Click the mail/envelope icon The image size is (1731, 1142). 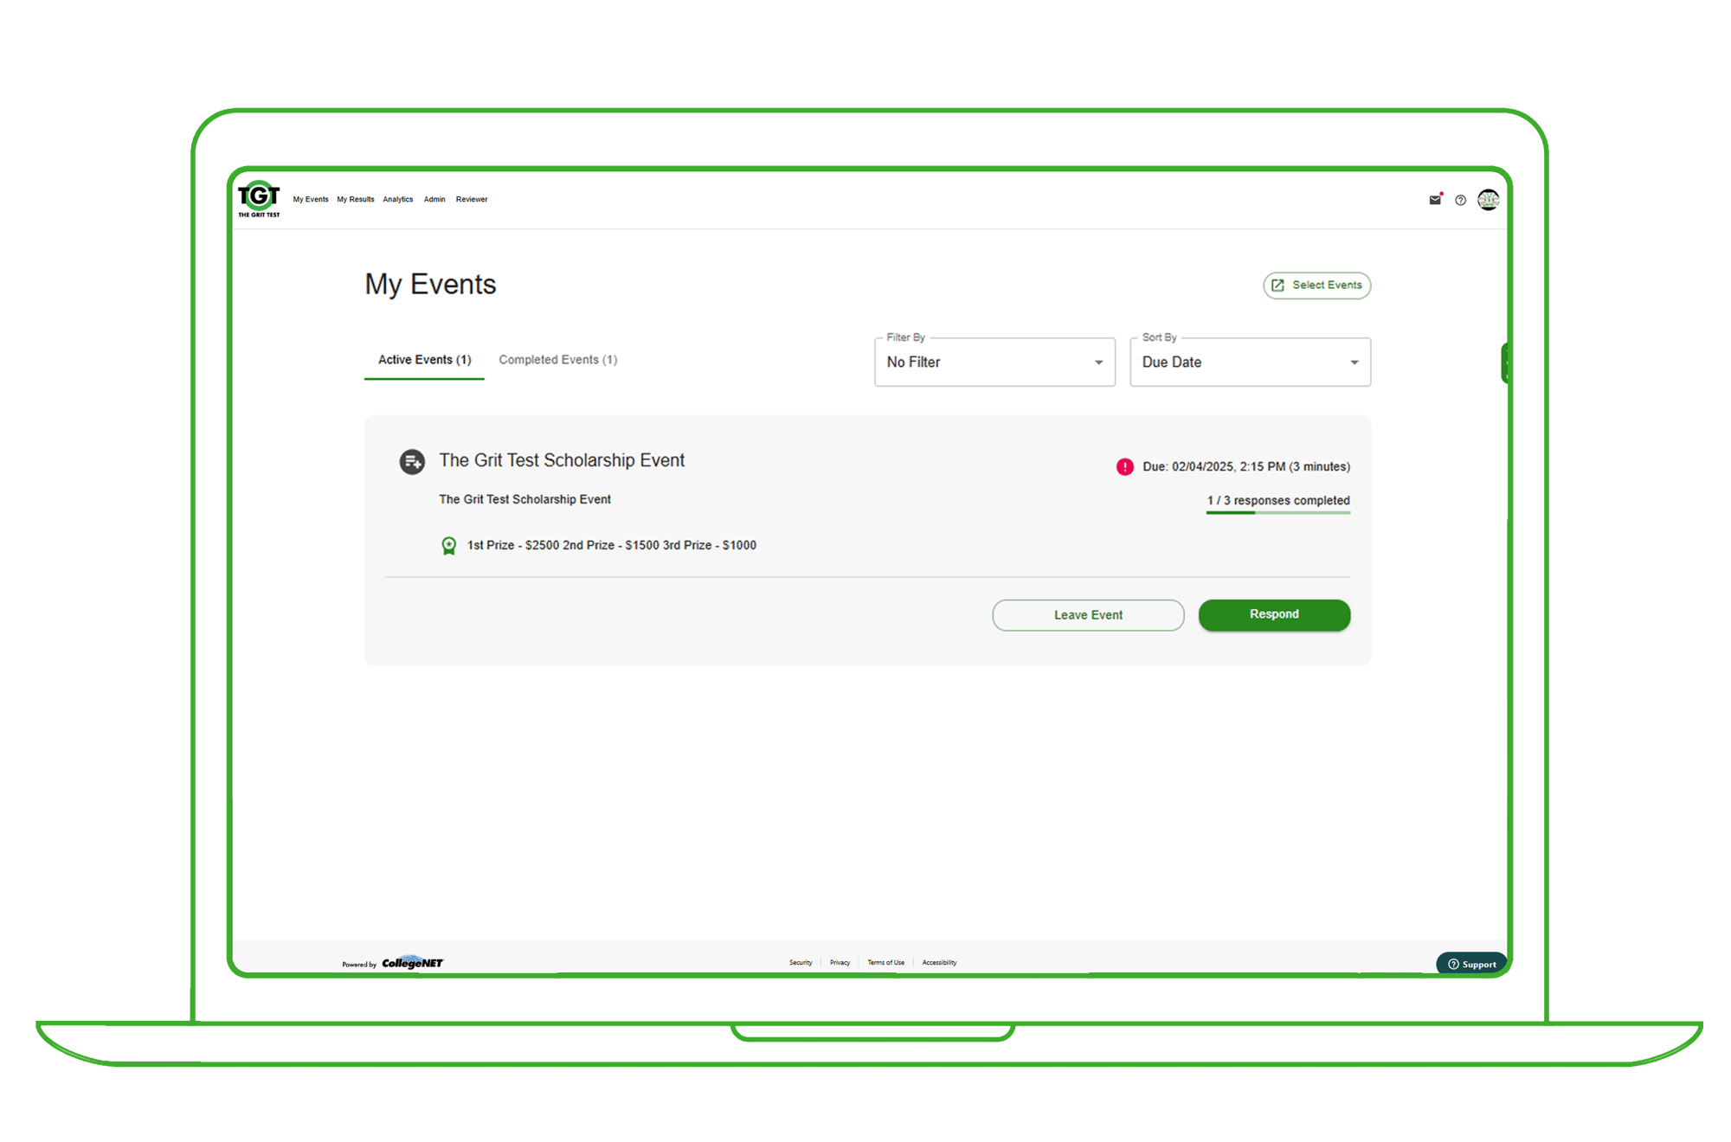[x=1434, y=199]
